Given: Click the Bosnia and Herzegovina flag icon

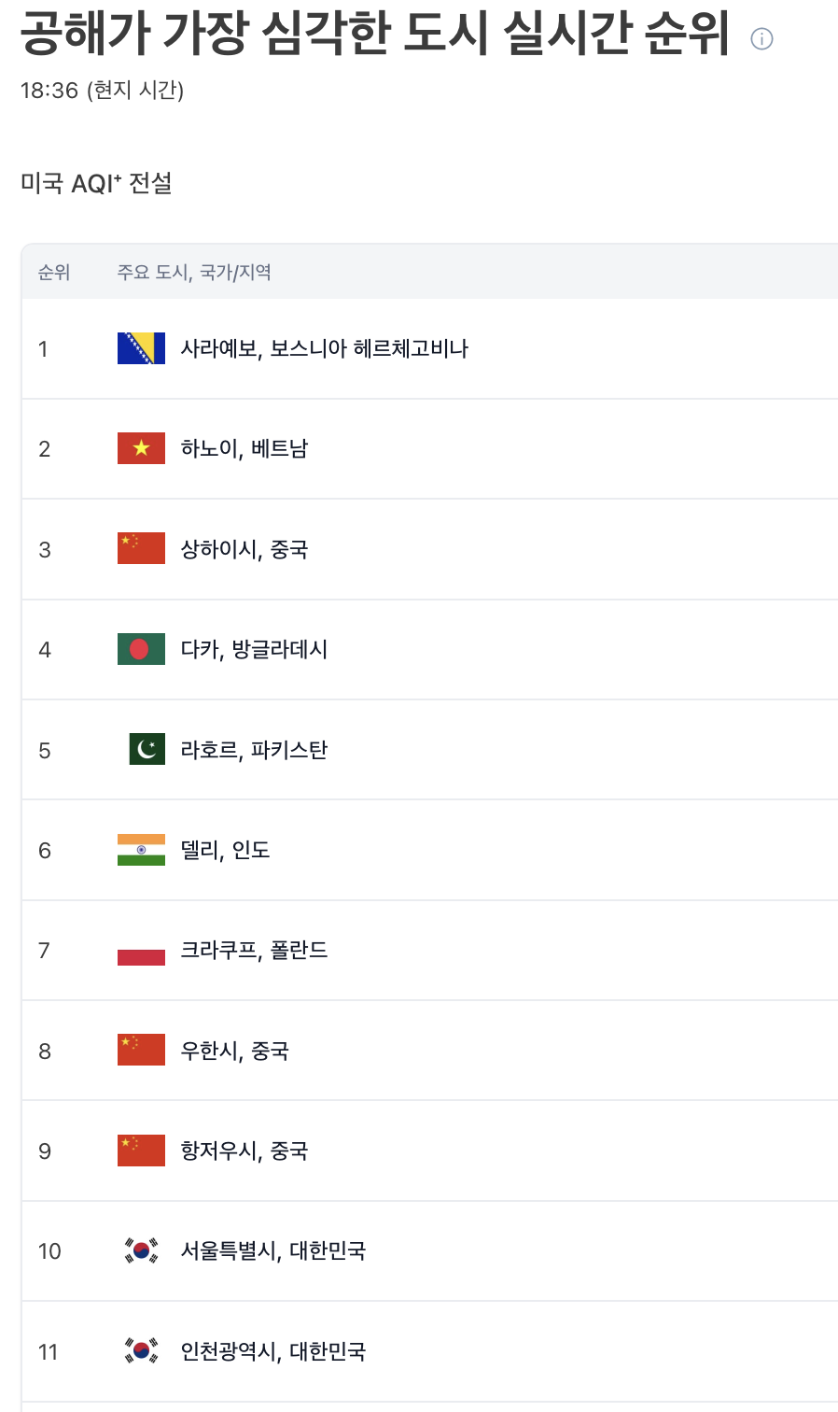Looking at the screenshot, I should [141, 348].
